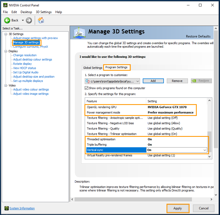Viewport: 220px width, 215px height.
Task: Apply the 3D settings changes
Action: [178, 208]
